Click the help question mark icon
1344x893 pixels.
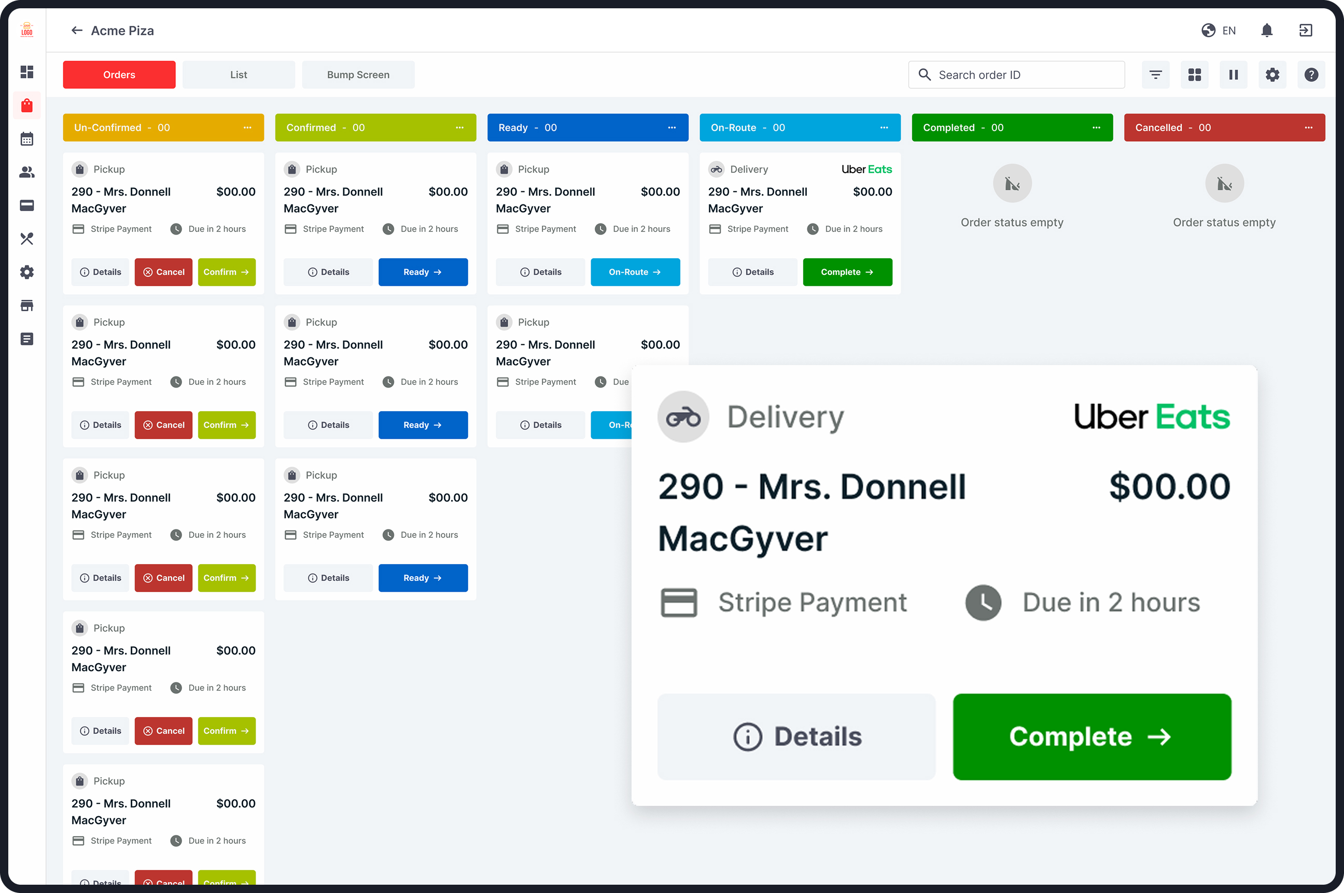pyautogui.click(x=1311, y=75)
